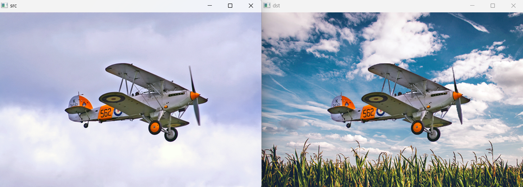Screen dimensions: 523x187
Task: Minimize the dst window
Action: point(472,6)
